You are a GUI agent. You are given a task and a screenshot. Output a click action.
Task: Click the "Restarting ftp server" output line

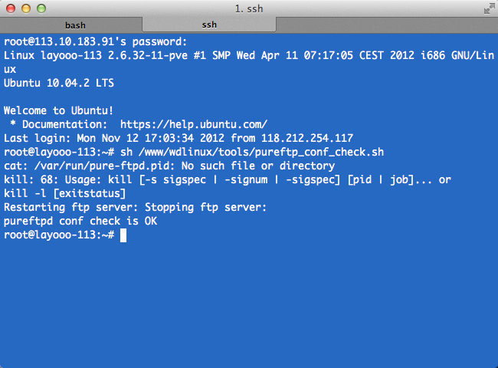click(136, 207)
